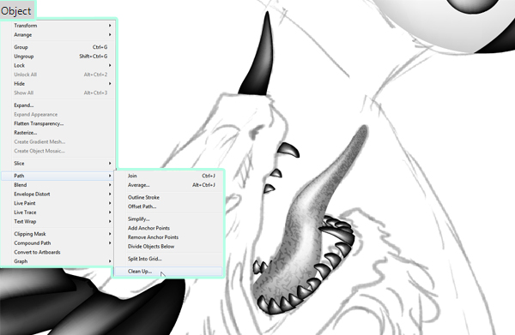Select Add Anchor Points
Viewport: 515px width, 335px height.
[168, 229]
